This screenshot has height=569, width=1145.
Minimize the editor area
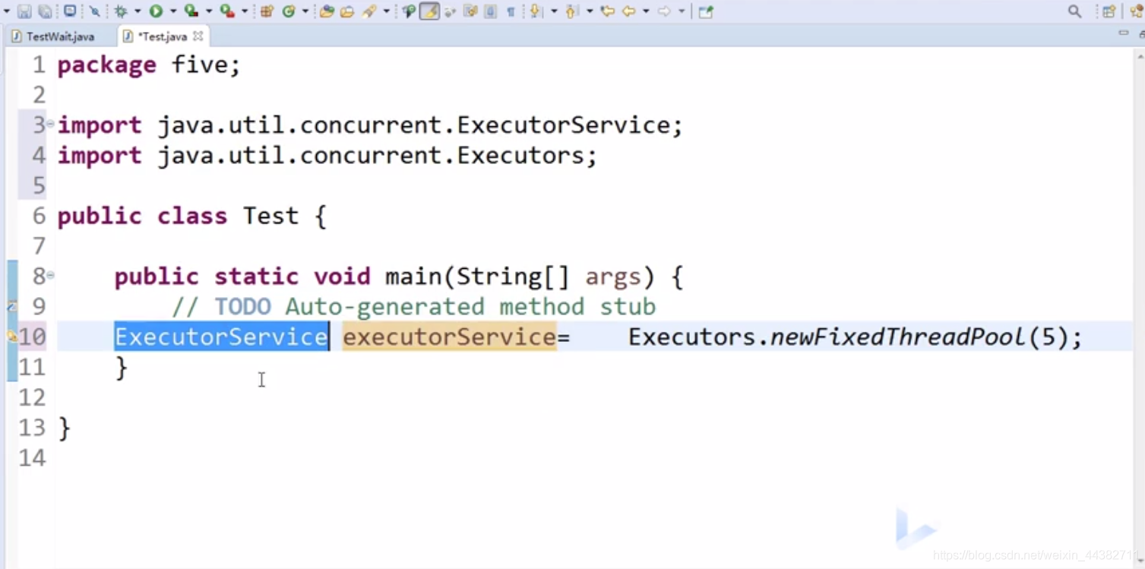[1123, 33]
